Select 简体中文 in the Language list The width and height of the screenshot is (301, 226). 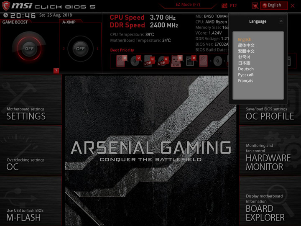click(246, 45)
